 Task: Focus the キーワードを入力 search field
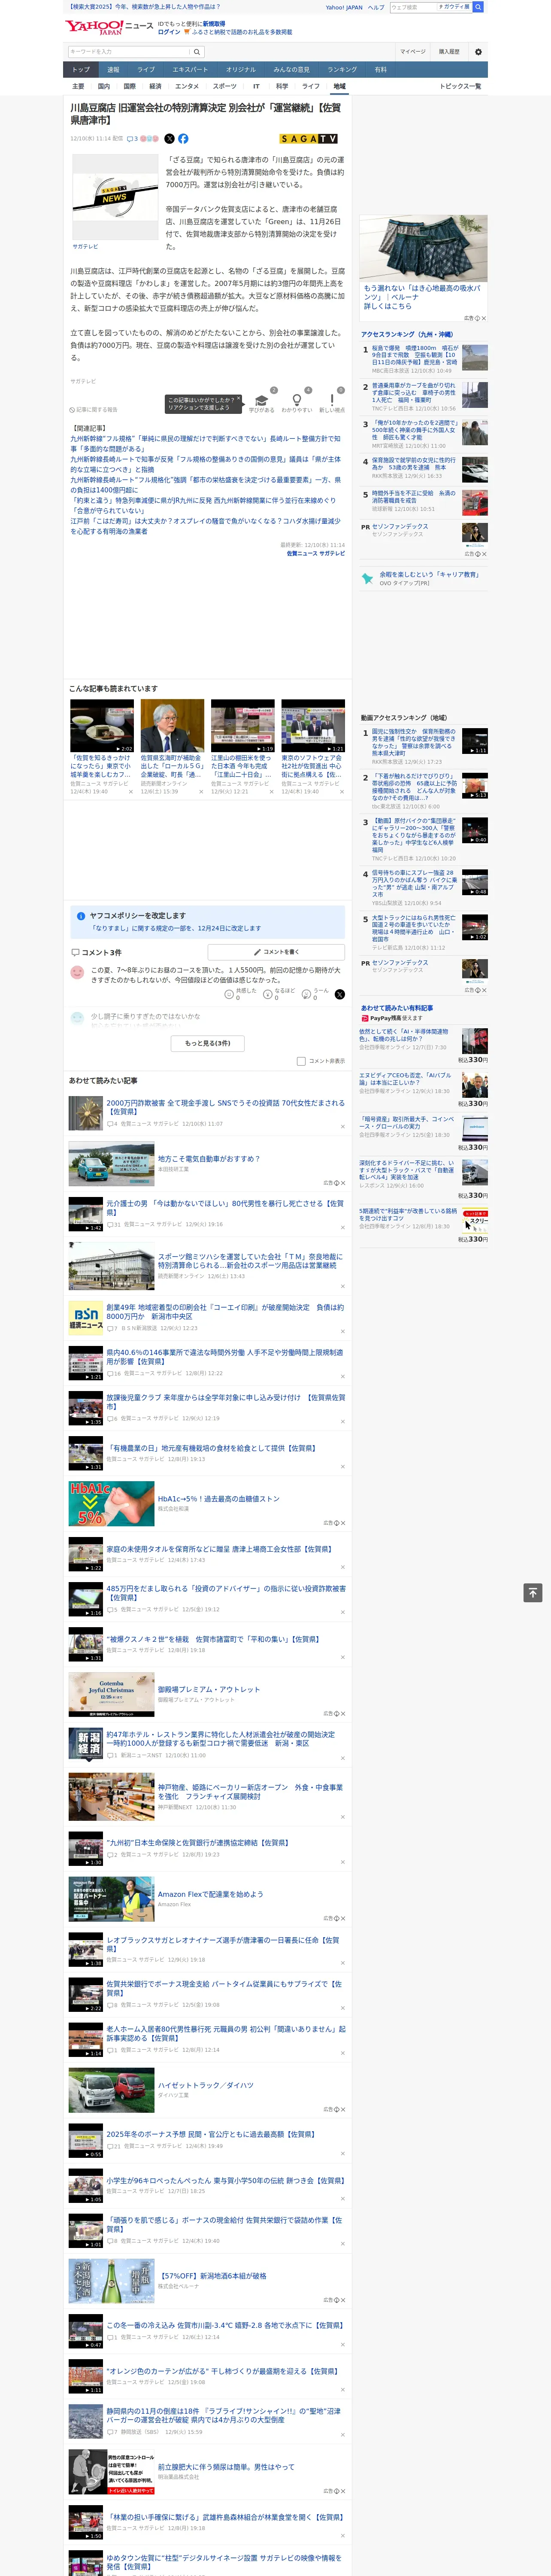tap(129, 52)
